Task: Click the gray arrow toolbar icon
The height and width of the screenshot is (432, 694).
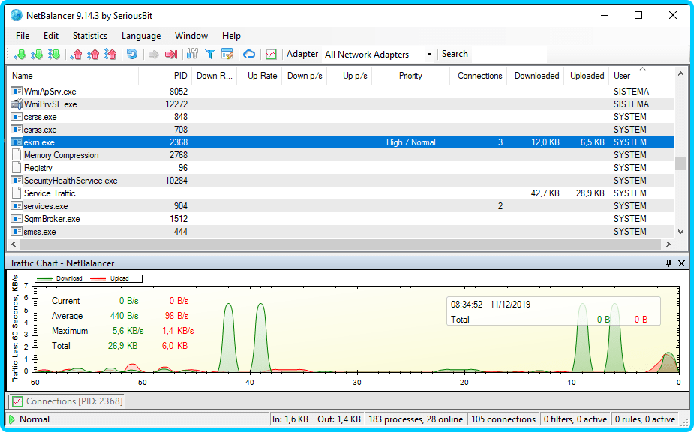Action: point(154,54)
